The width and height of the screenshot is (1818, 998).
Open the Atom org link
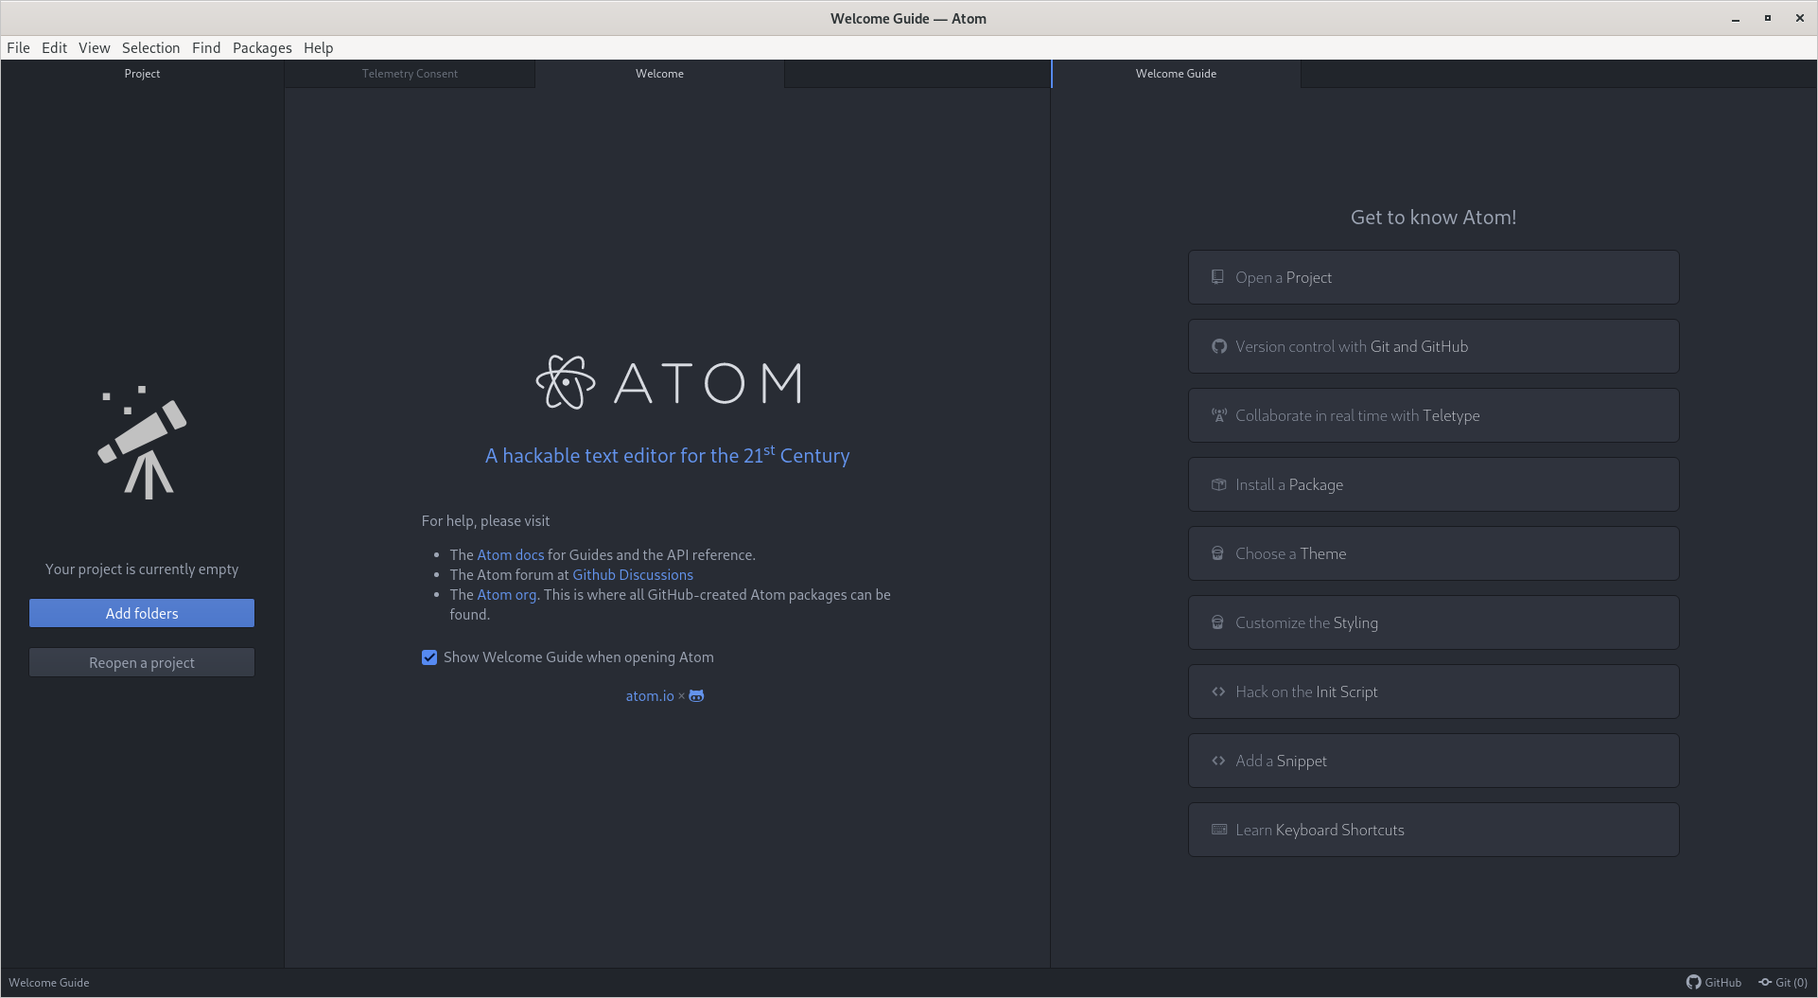click(x=506, y=595)
